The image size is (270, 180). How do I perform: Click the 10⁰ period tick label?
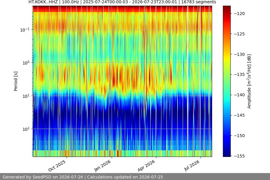26,63
